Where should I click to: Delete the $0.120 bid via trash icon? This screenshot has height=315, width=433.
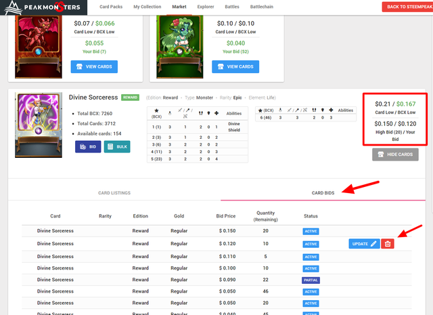[388, 244]
